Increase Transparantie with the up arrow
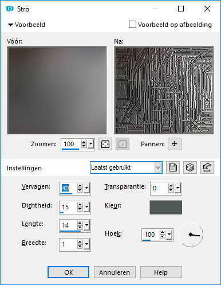 (x=171, y=186)
